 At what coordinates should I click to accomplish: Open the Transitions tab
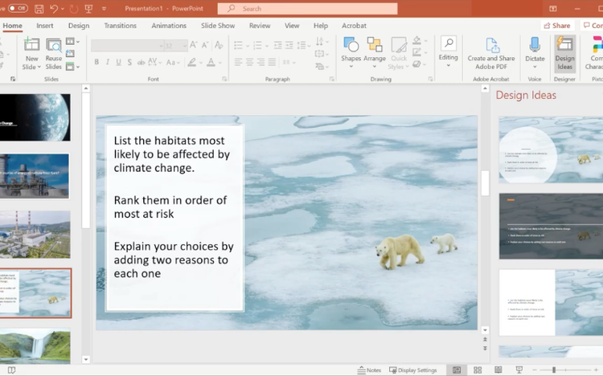coord(120,26)
